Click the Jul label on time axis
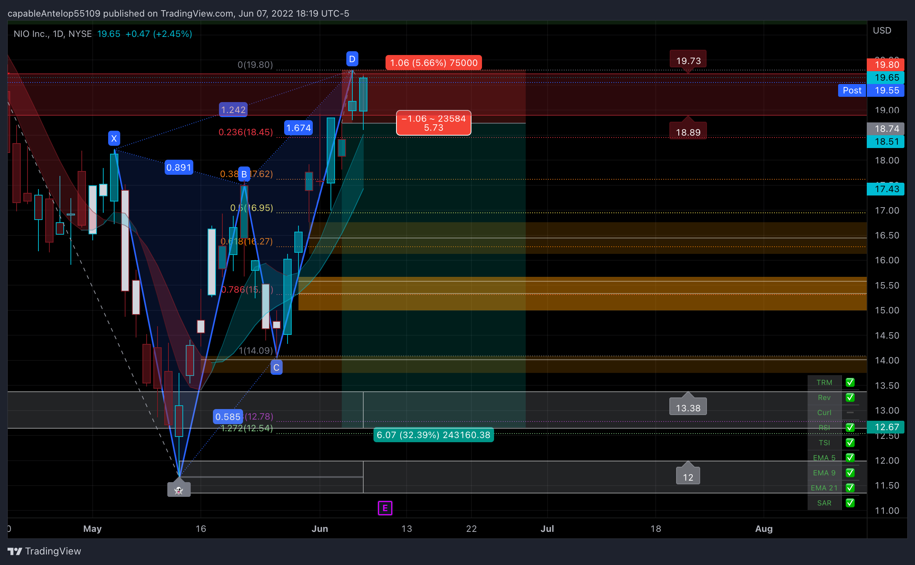This screenshot has width=915, height=565. coord(547,528)
